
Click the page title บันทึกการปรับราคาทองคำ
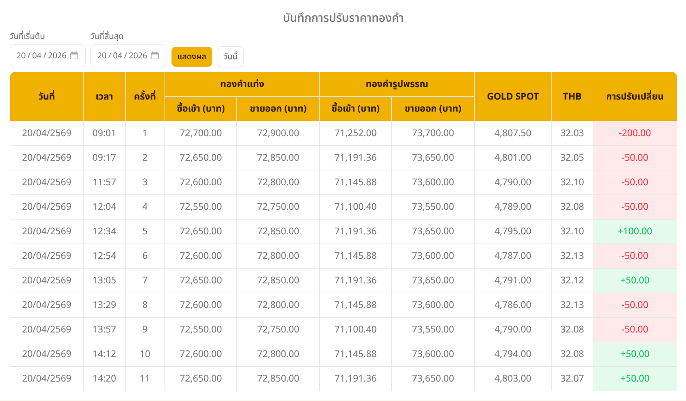343,18
